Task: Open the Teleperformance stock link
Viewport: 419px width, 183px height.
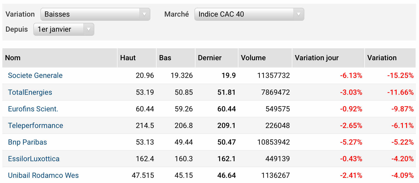Action: pyautogui.click(x=35, y=126)
